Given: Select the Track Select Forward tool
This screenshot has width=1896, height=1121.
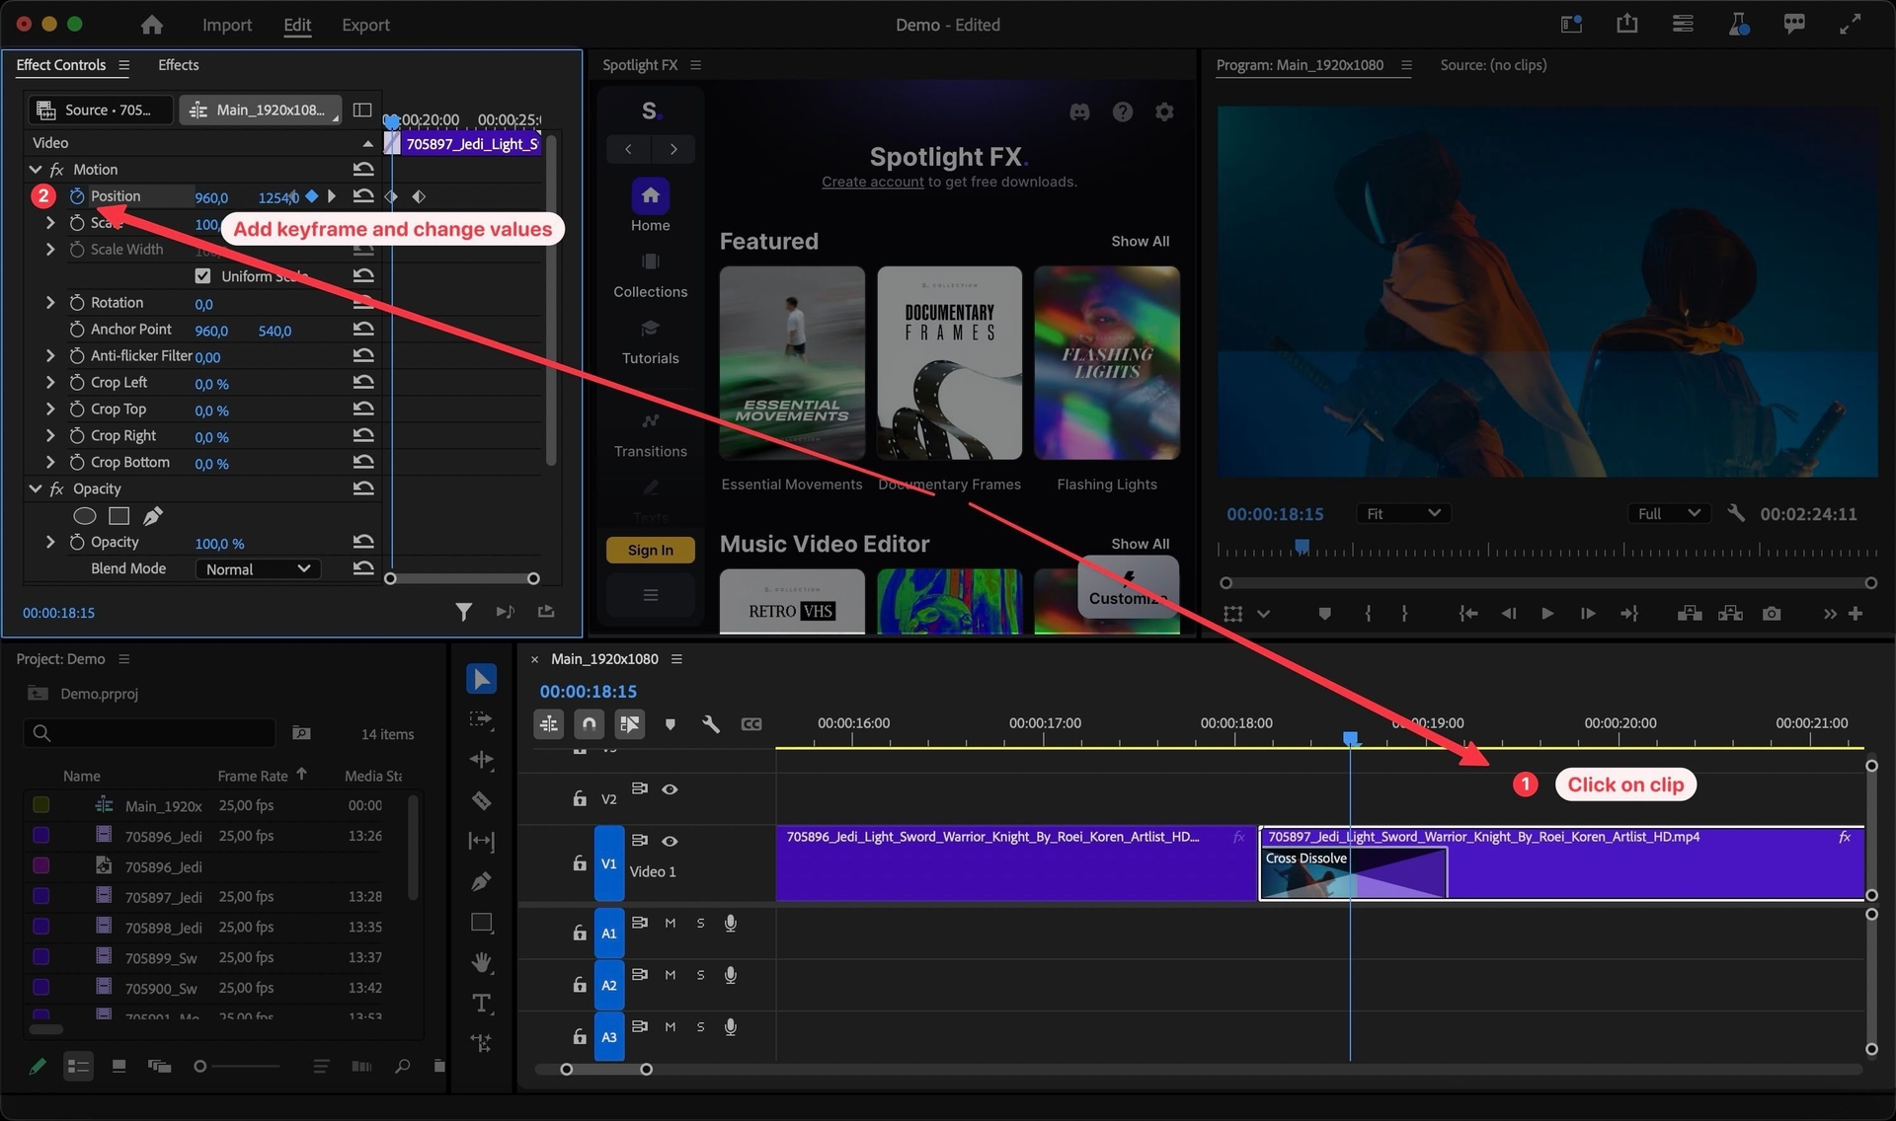Looking at the screenshot, I should [481, 720].
